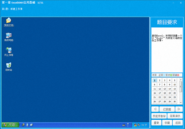Jump to question number 12
This screenshot has height=129, width=185.
tap(160, 89)
